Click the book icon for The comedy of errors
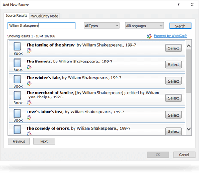Screen dimensions: 199x173 (x=17, y=130)
